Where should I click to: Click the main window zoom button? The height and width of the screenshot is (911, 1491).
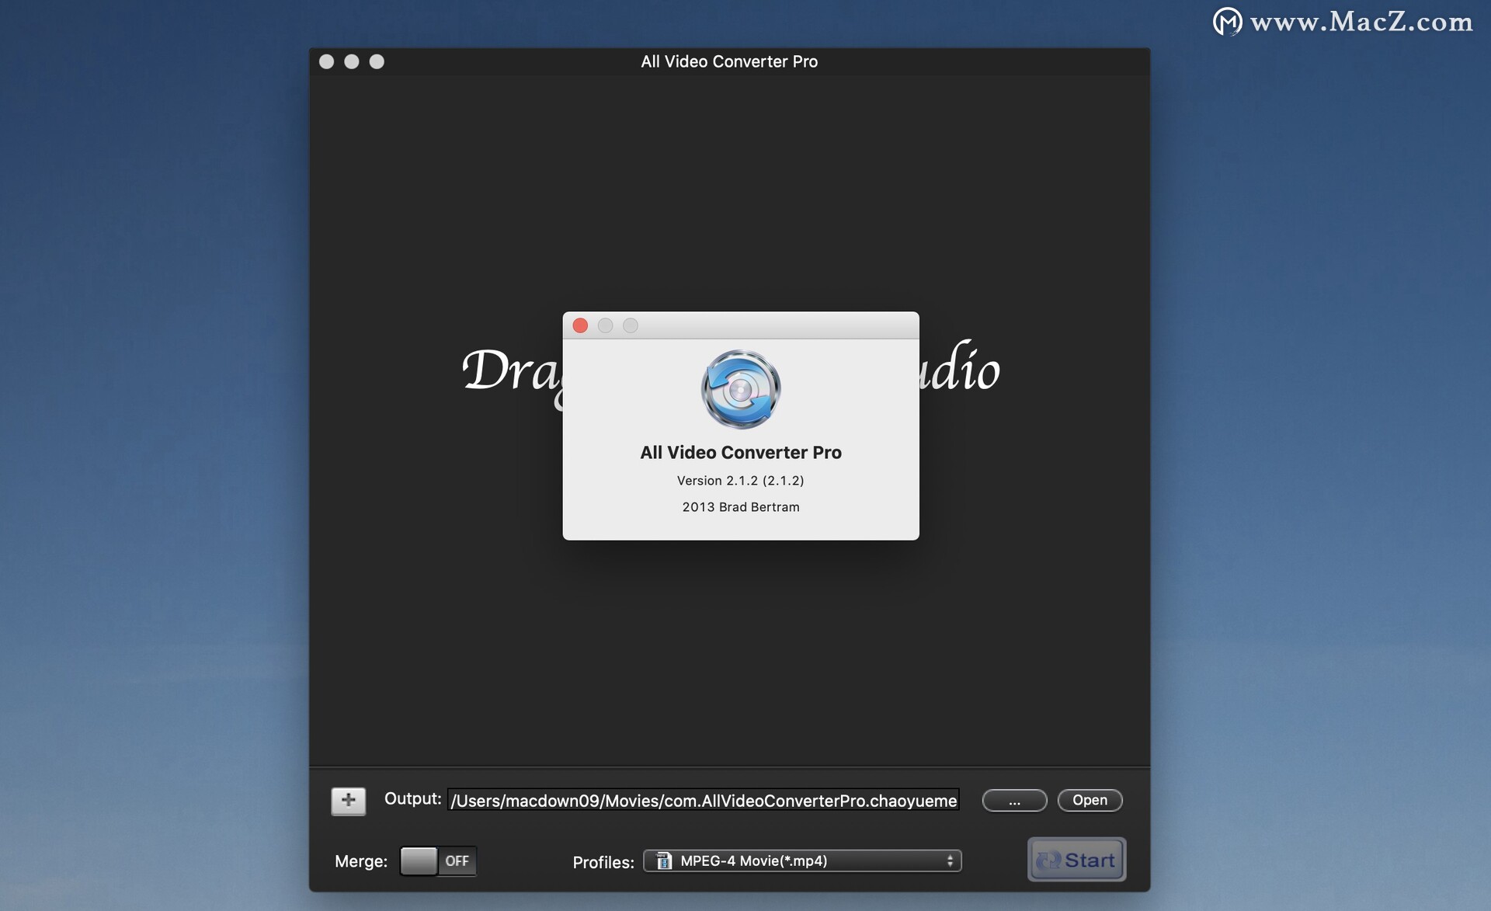coord(377,61)
